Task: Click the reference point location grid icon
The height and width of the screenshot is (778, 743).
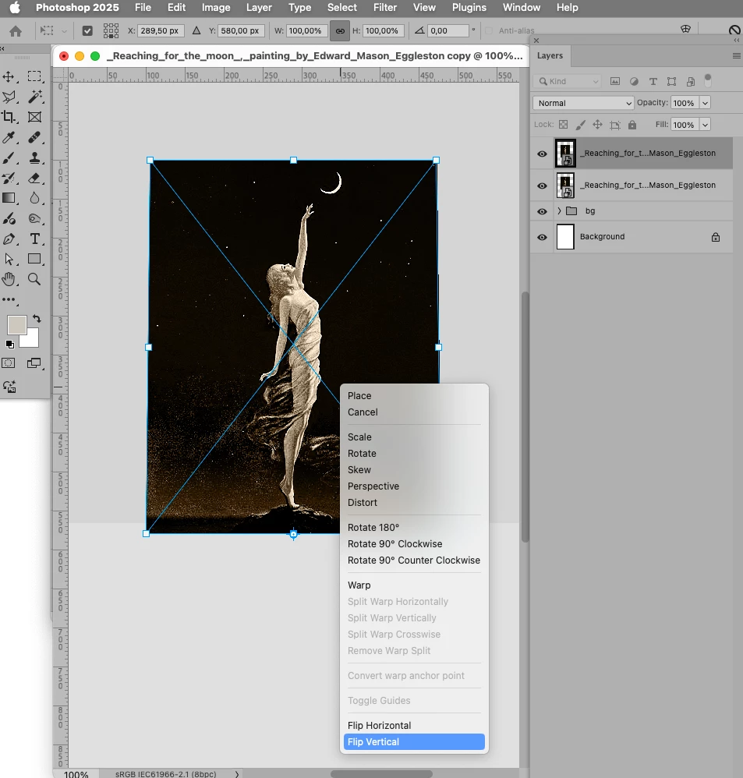Action: [x=111, y=30]
